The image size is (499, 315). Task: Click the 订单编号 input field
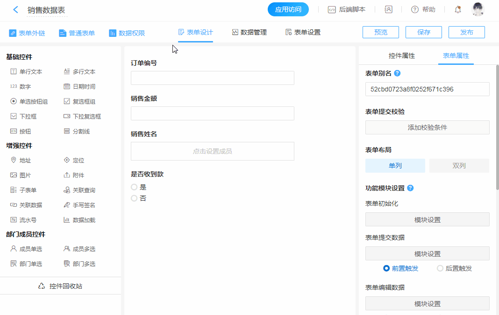212,78
